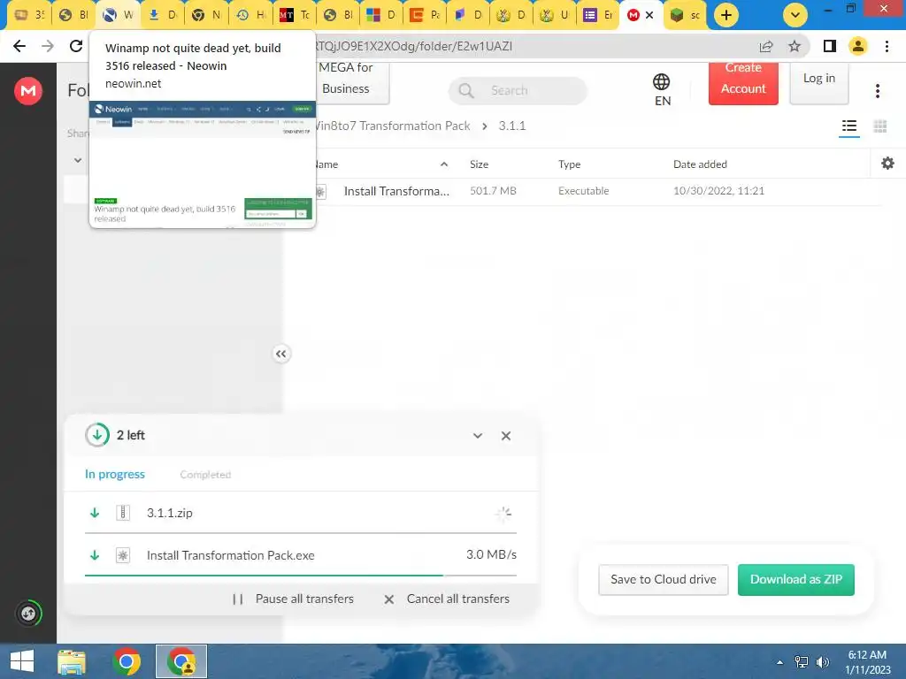Bookmark this page with the star
Image resolution: width=906 pixels, height=679 pixels.
tap(795, 46)
